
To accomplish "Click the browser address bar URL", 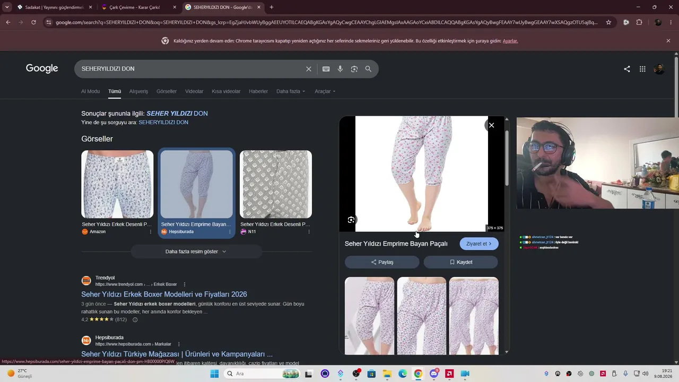I will pos(326,22).
